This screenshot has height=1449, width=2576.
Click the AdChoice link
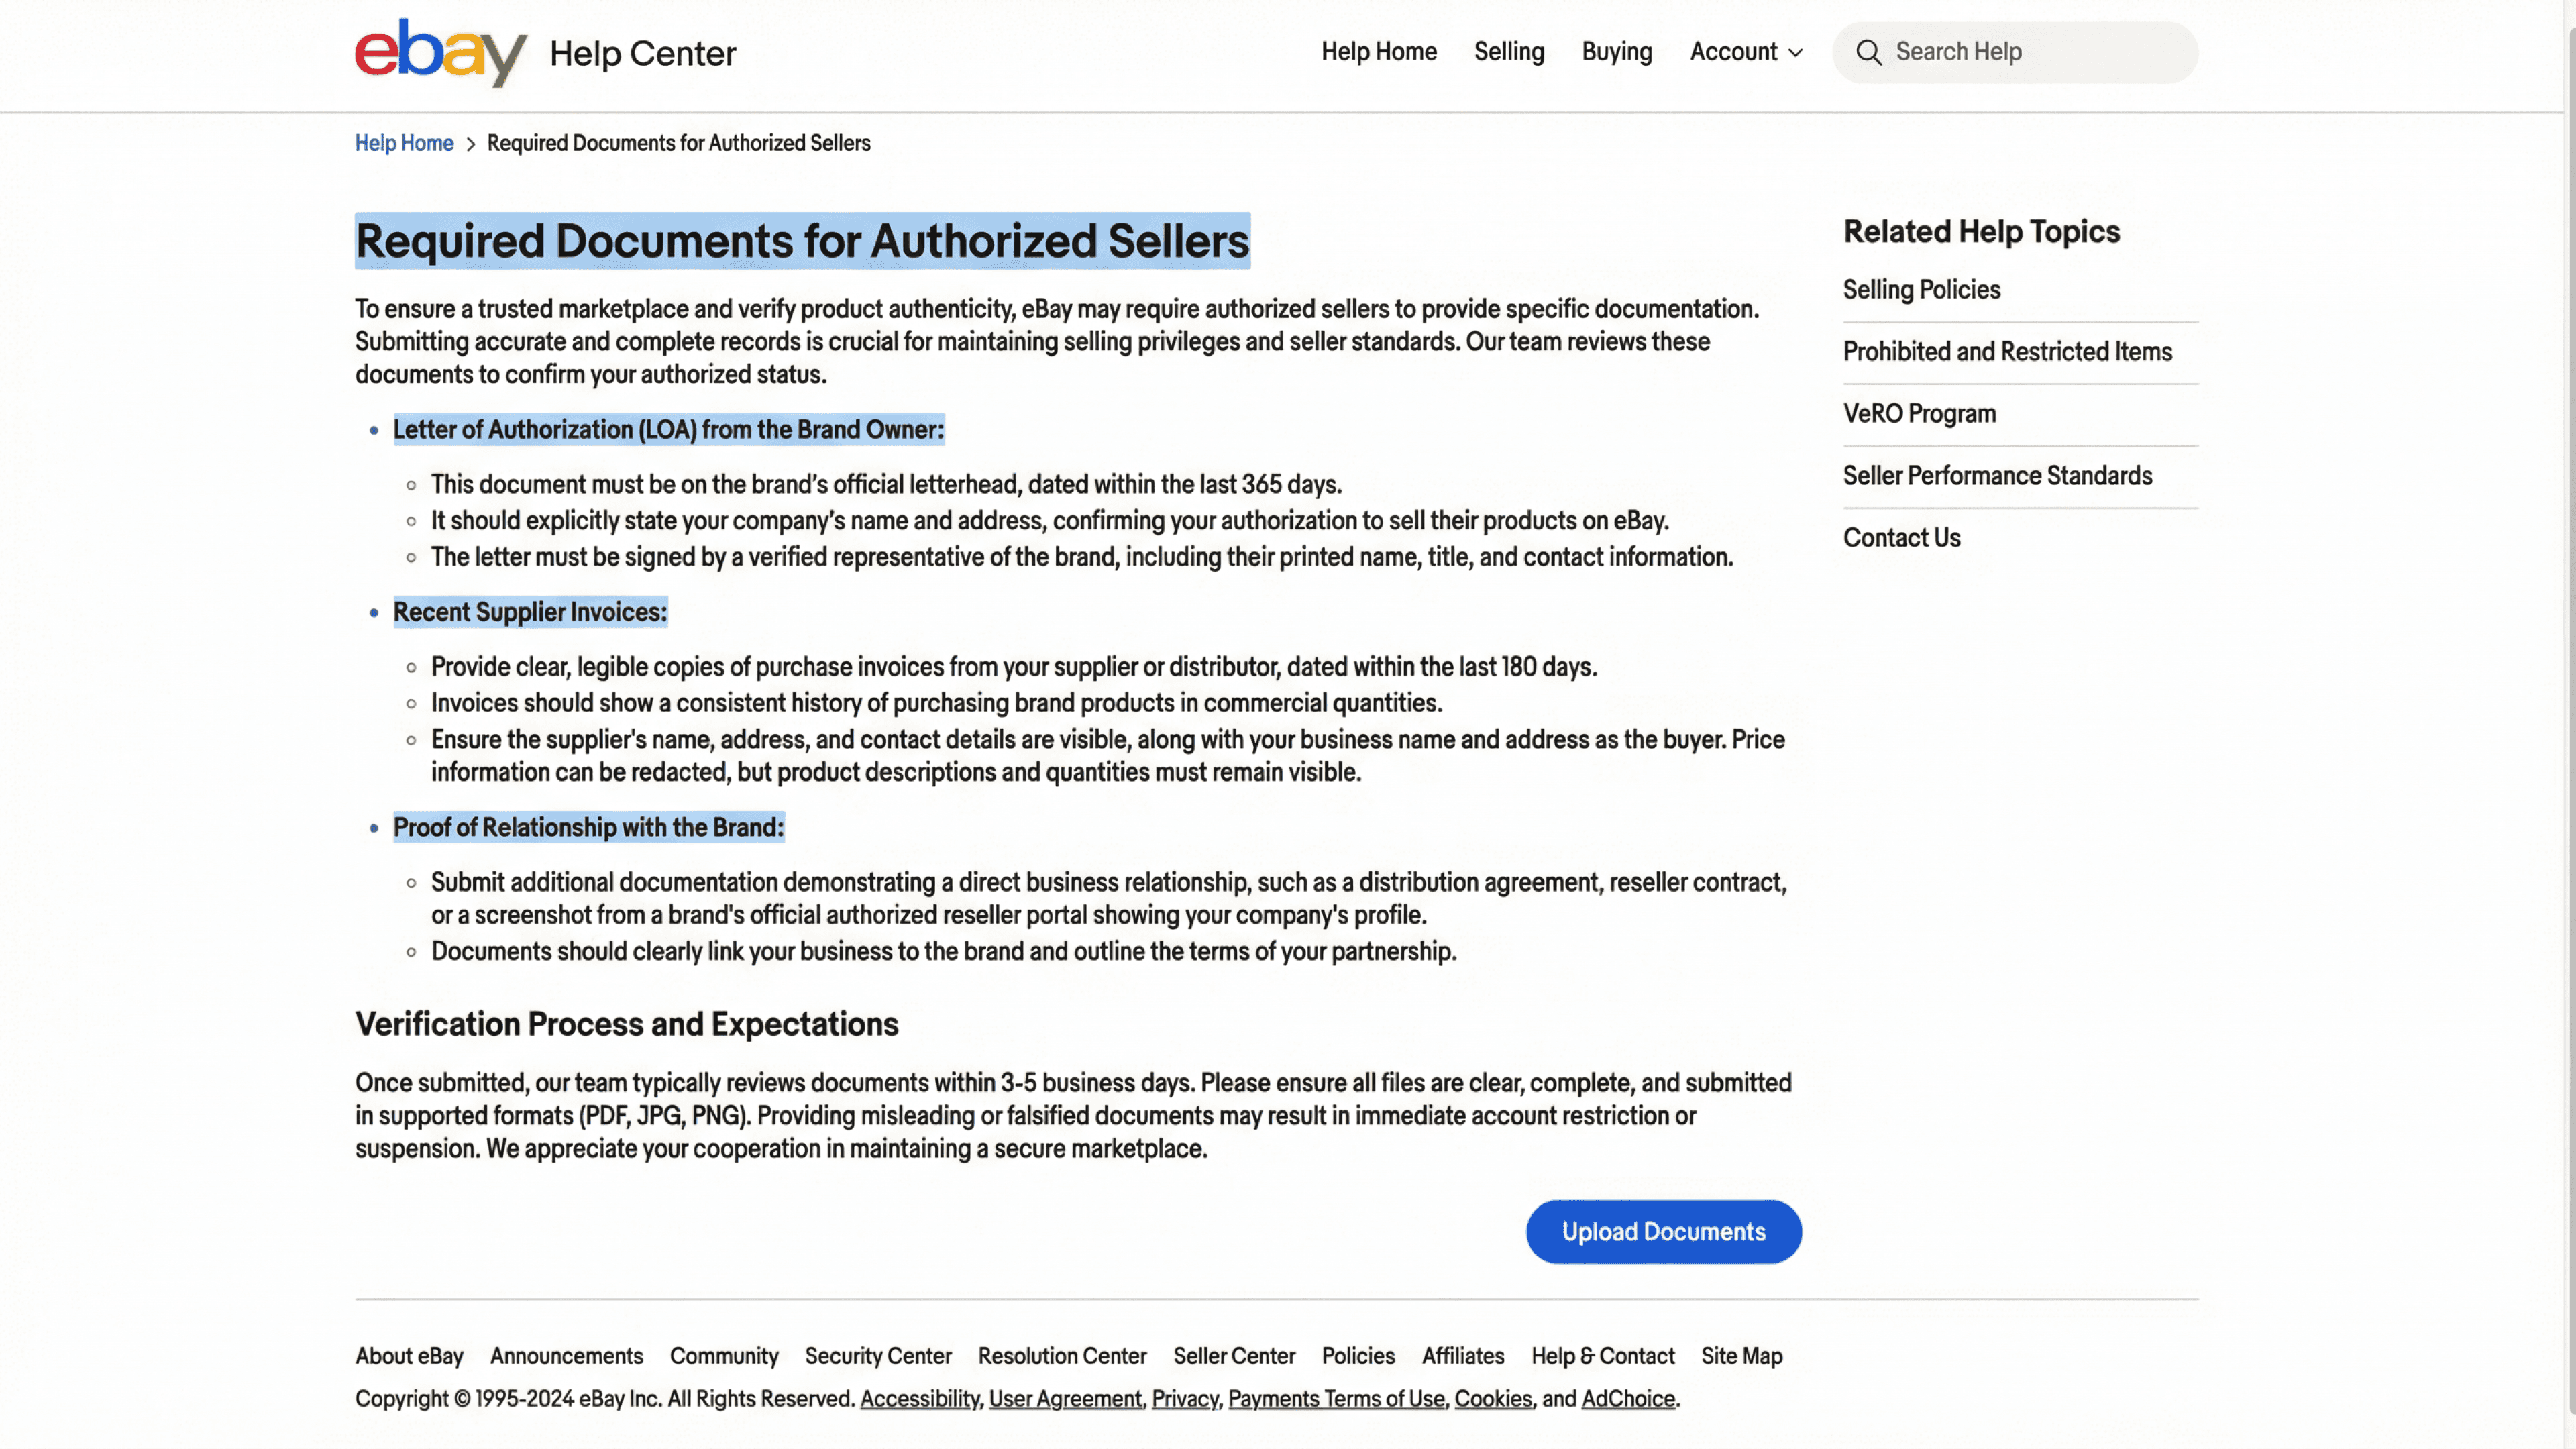pos(1627,1399)
